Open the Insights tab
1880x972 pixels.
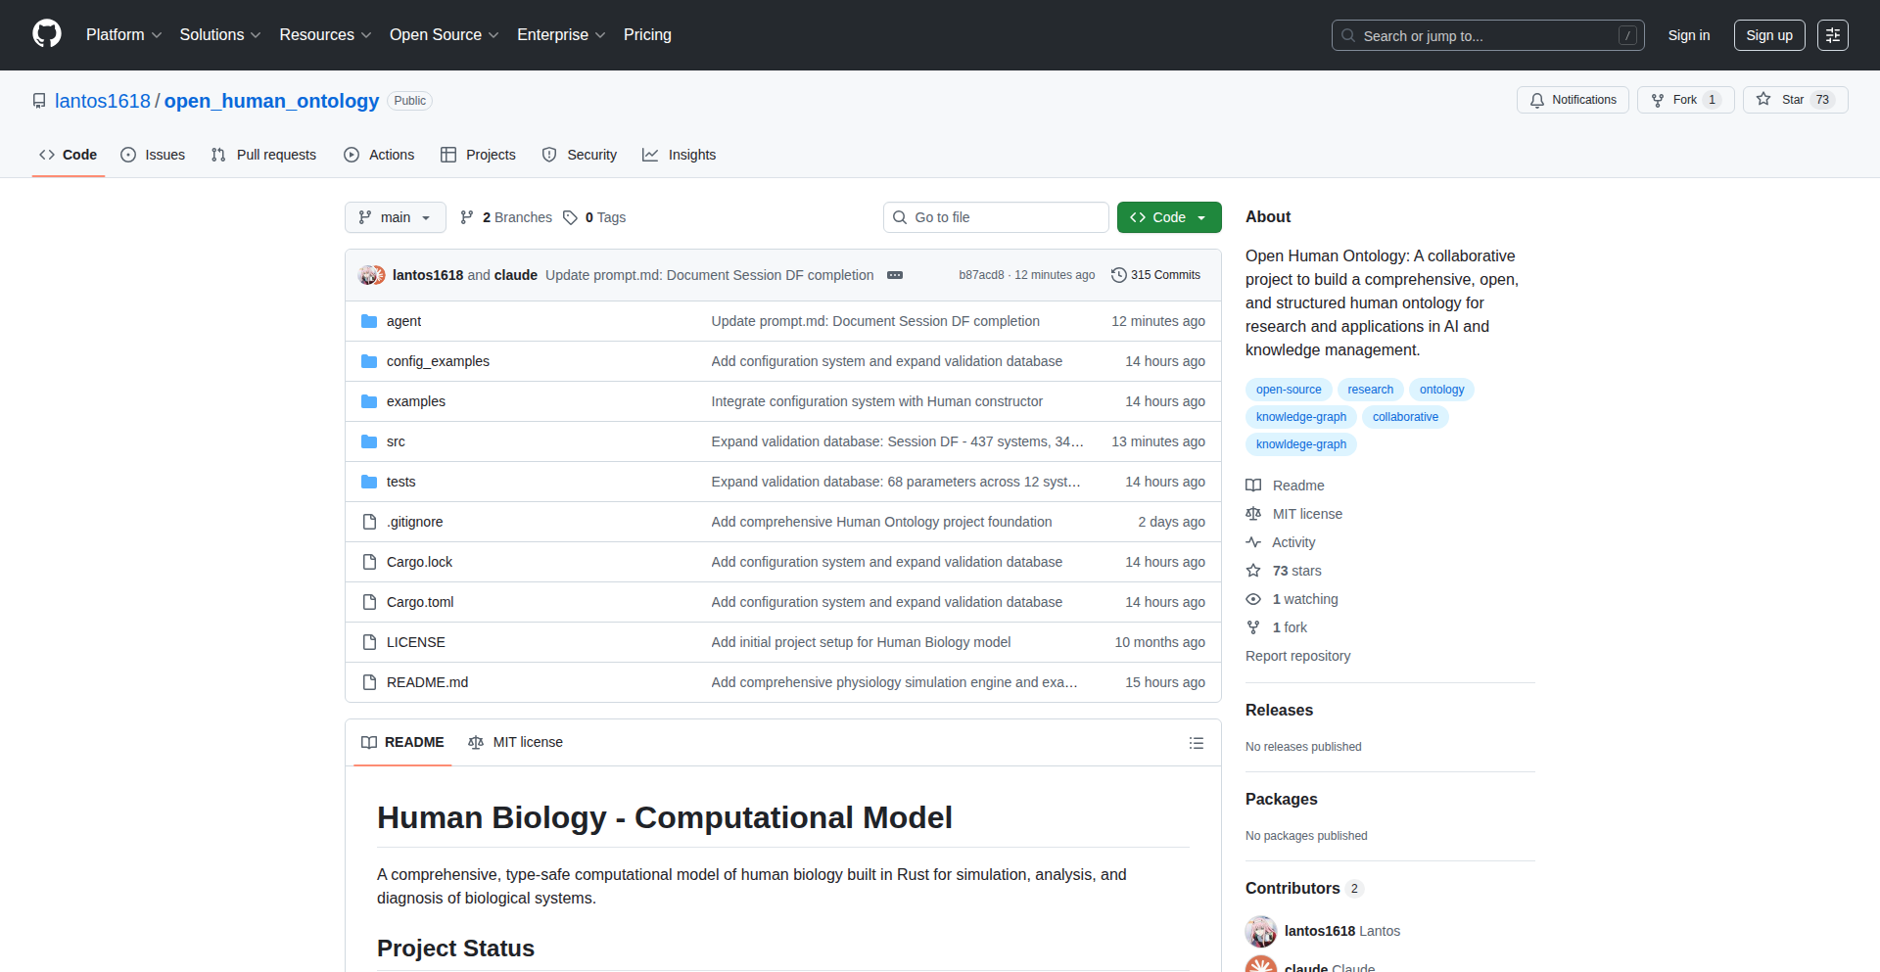680,155
